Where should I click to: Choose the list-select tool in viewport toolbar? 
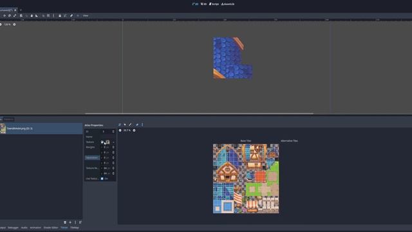pos(21,15)
